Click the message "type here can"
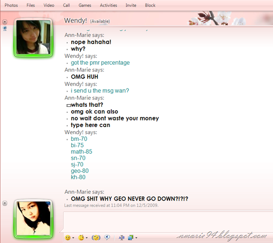Image resolution: width=273 pixels, height=243 pixels. (x=90, y=125)
